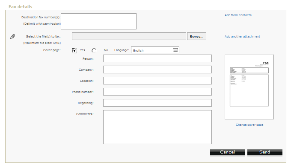Open the Add from contacts link
Viewport: 291px width, 168px height.
click(238, 15)
